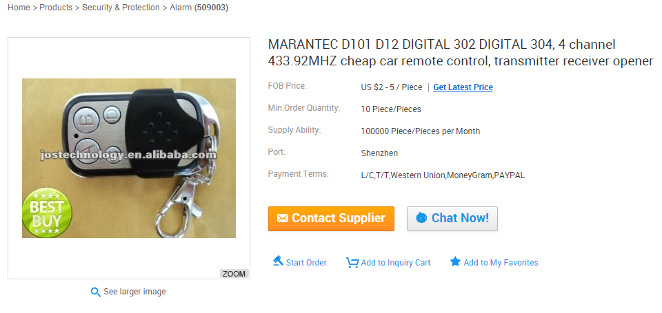662x313 pixels.
Task: Click the magnifier icon beside See larger image
Action: (96, 292)
